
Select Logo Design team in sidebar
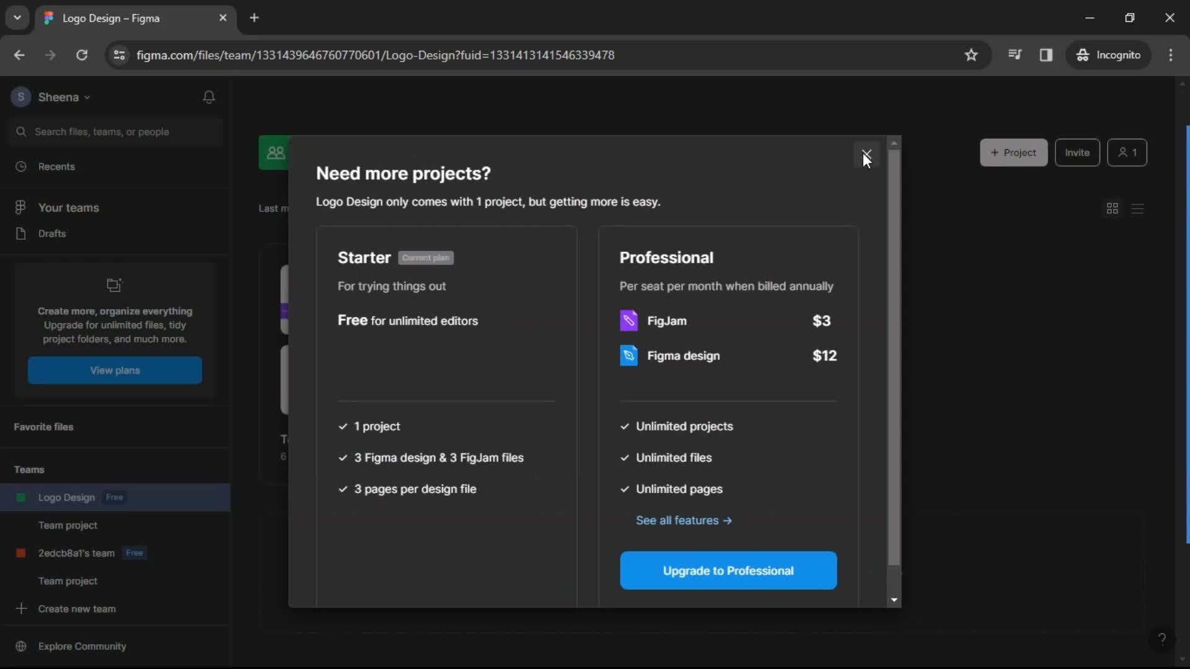(115, 497)
